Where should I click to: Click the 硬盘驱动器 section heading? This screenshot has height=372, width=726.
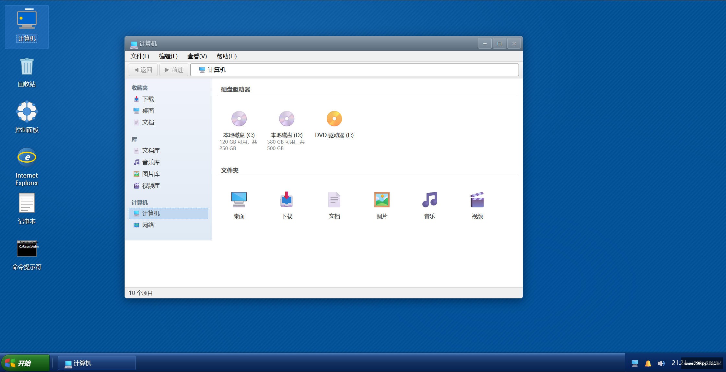(236, 89)
